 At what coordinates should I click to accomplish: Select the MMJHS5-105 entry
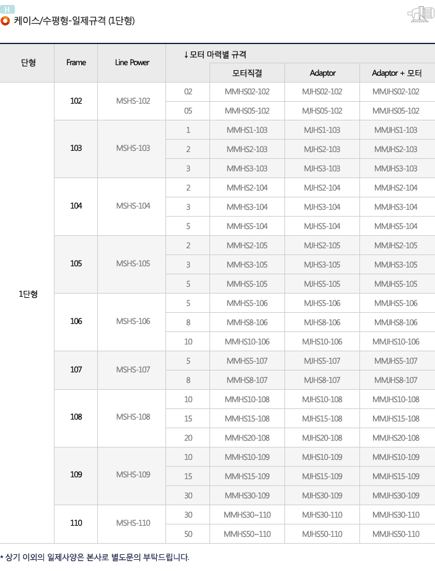[x=396, y=284]
